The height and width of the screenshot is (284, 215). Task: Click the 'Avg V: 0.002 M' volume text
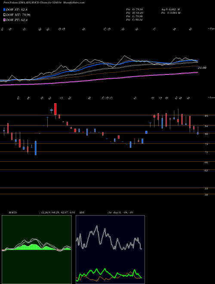pyautogui.click(x=170, y=9)
